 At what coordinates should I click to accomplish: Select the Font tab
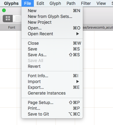tap(12, 27)
